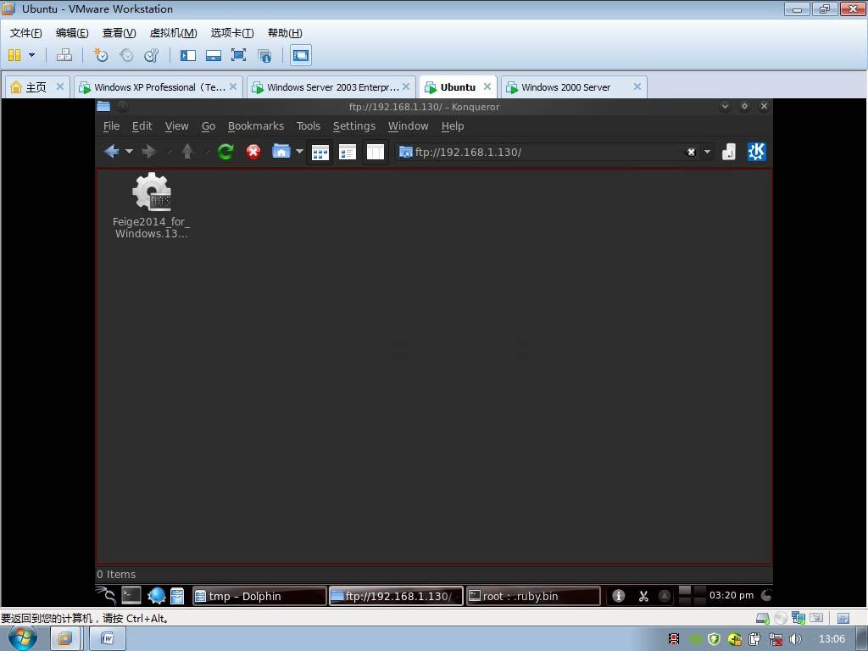The width and height of the screenshot is (868, 651).
Task: Click the ftp://192.168.1.130/ taskbar button
Action: pyautogui.click(x=397, y=596)
